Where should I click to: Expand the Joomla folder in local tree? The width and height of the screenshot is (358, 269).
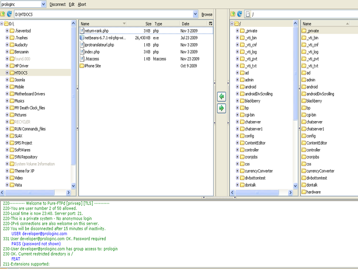[7, 80]
